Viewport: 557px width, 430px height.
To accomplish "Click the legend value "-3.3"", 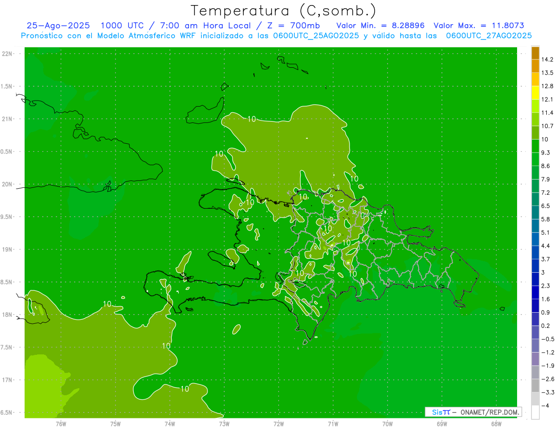I will (x=548, y=392).
